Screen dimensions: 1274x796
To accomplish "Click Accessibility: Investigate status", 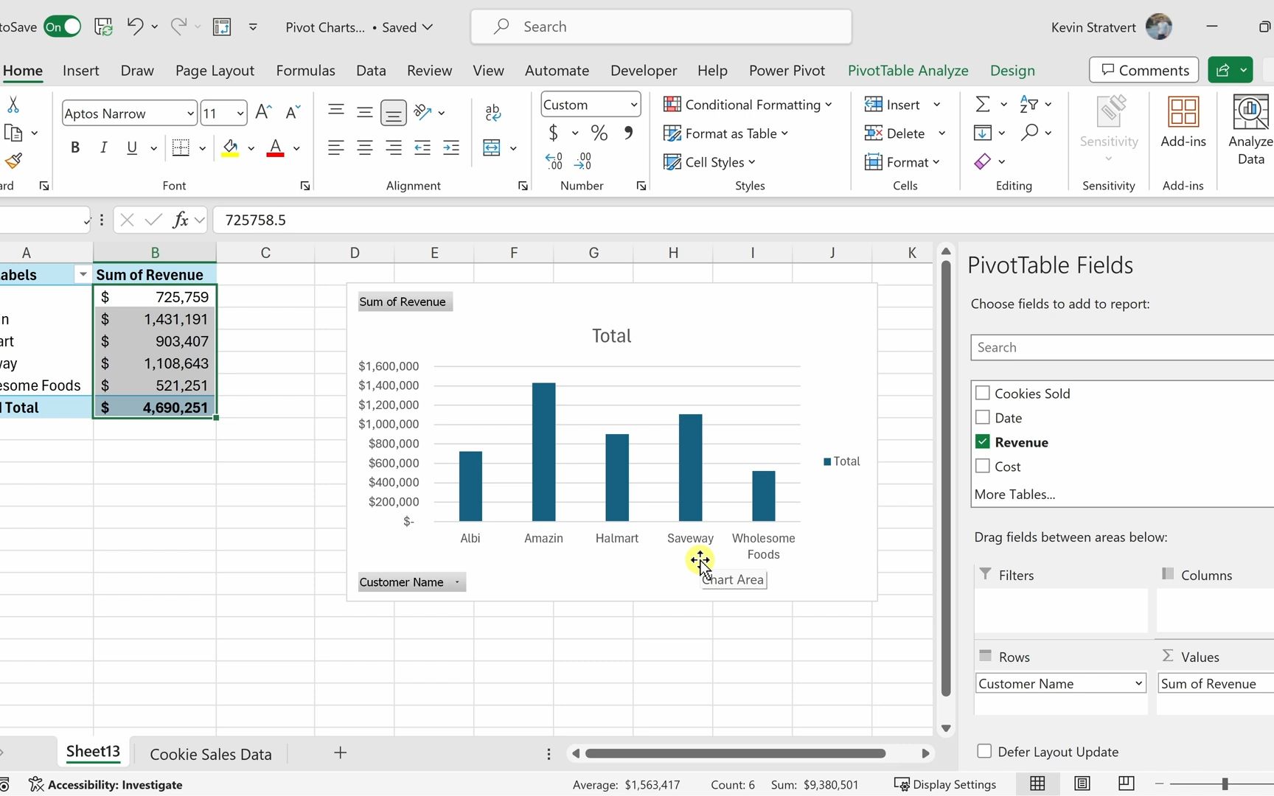I will [105, 784].
